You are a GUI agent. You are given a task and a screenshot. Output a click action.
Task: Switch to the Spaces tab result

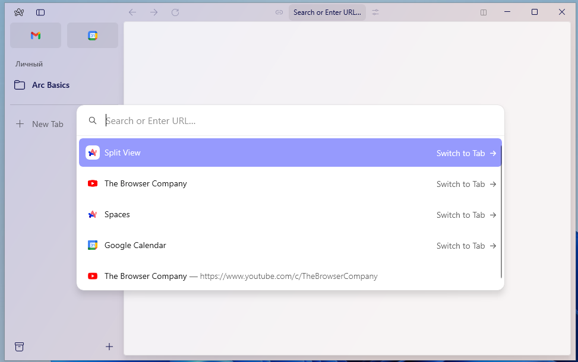(x=290, y=214)
